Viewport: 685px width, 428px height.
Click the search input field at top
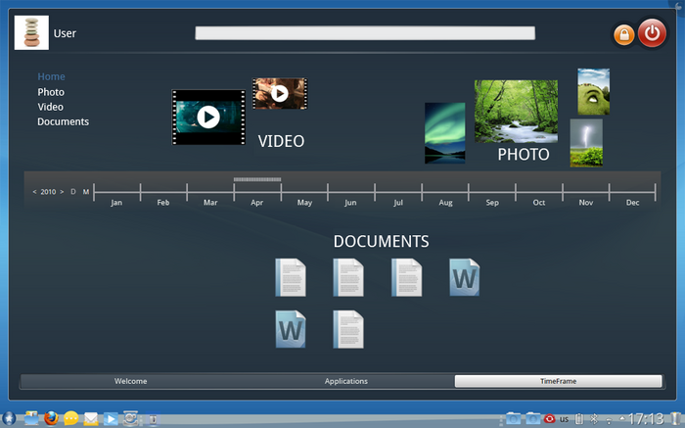tap(365, 33)
